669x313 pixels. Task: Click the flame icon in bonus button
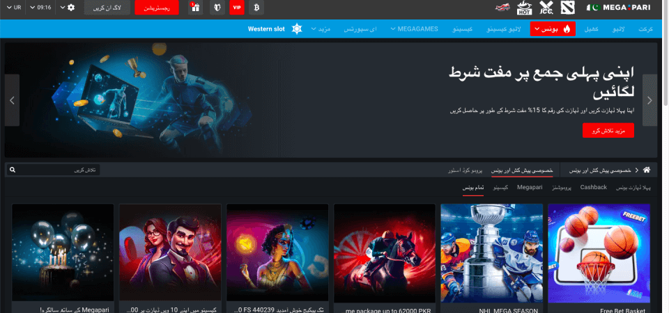567,29
